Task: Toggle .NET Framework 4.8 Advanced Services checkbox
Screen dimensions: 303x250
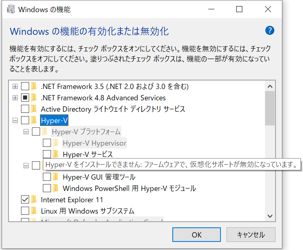Action: coord(25,97)
